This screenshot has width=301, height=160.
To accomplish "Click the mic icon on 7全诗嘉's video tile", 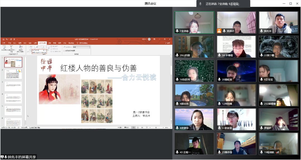I will pyautogui.click(x=177, y=31).
